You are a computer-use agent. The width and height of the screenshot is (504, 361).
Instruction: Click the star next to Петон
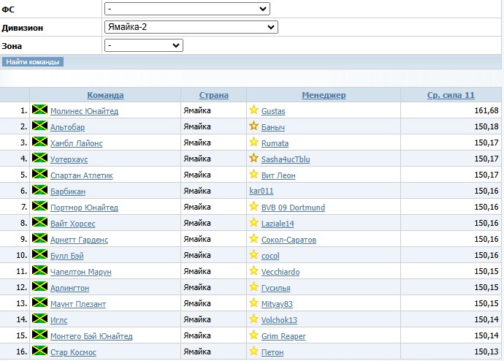253,351
